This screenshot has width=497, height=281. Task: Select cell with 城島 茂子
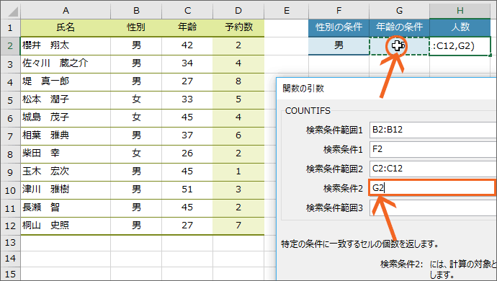click(x=66, y=117)
